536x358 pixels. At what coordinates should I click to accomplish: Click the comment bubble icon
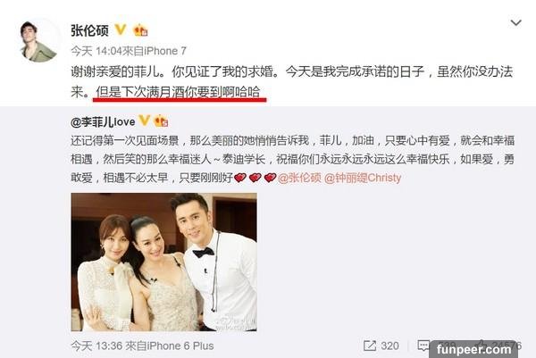pyautogui.click(x=423, y=346)
